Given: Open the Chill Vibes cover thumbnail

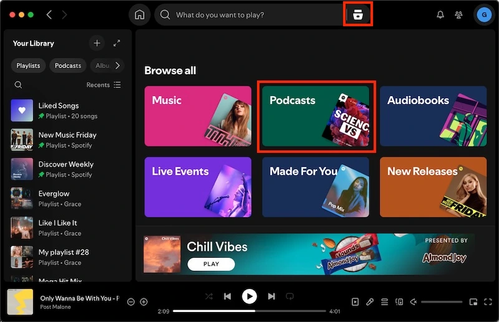Looking at the screenshot, I should [x=162, y=254].
